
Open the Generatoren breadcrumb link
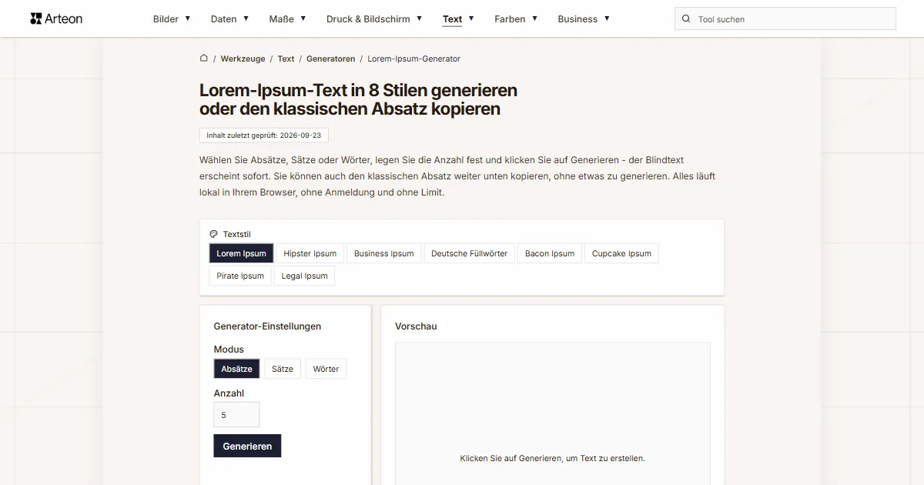331,59
